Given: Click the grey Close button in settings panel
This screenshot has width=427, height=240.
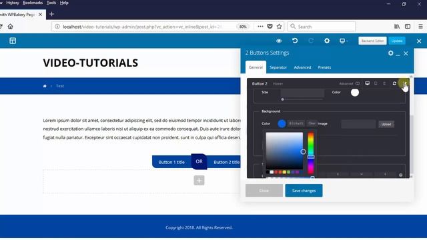Looking at the screenshot, I should [264, 191].
